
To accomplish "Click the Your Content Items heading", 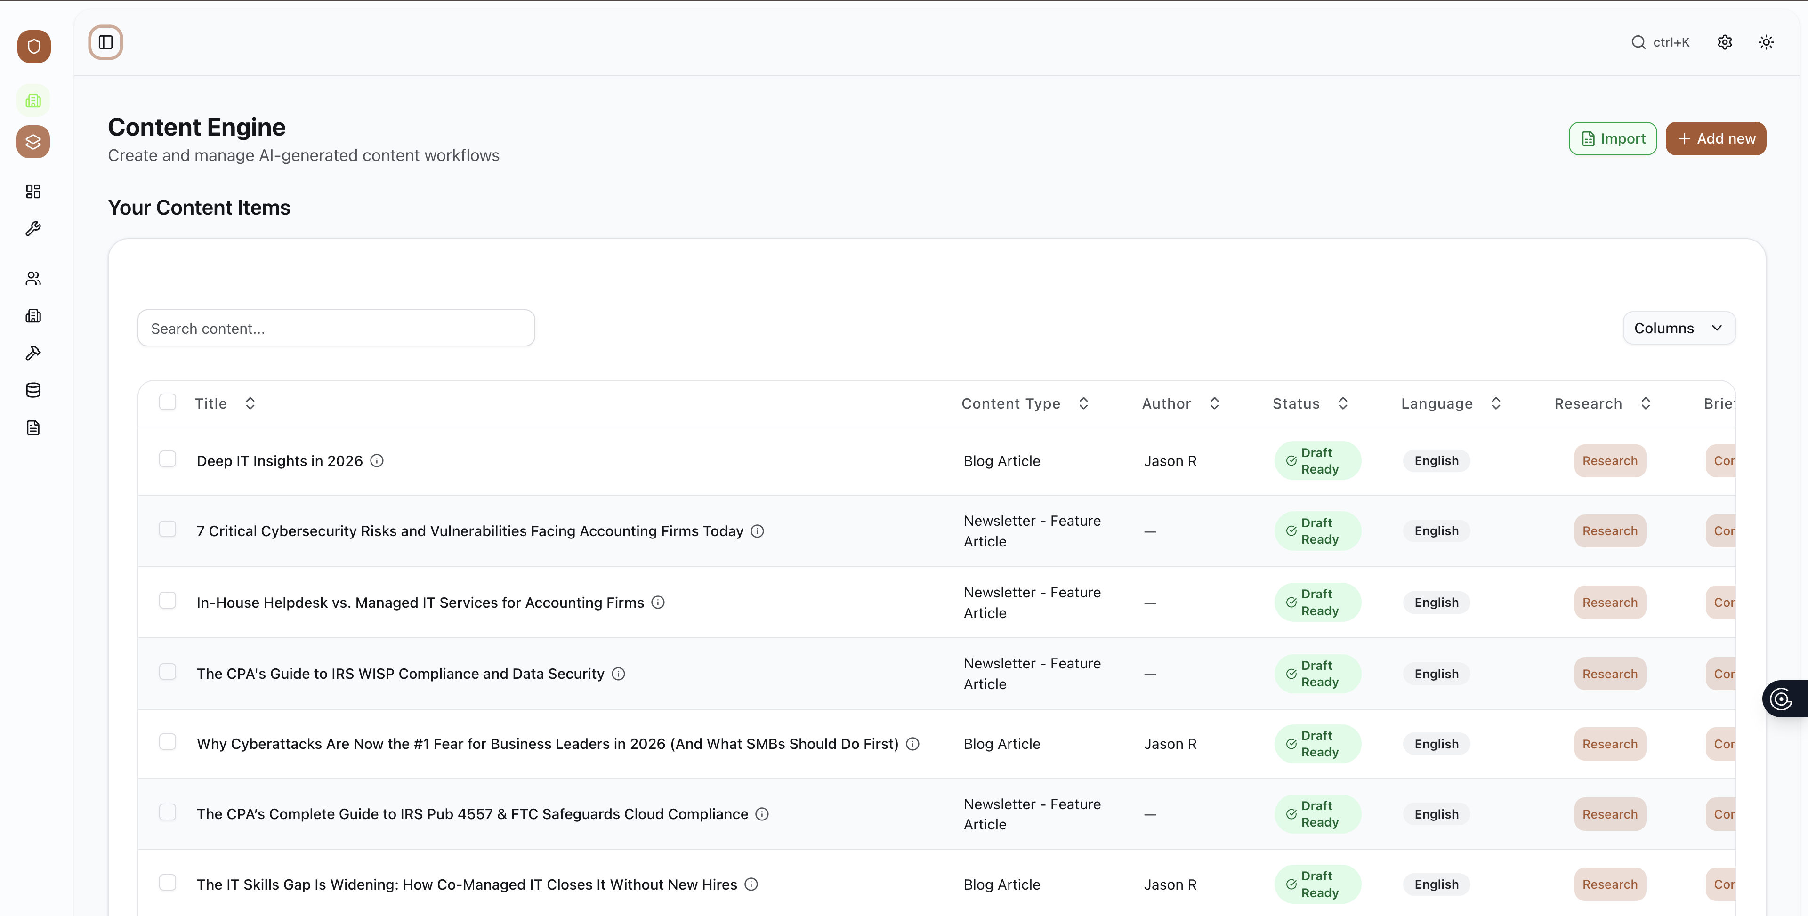I will coord(199,208).
